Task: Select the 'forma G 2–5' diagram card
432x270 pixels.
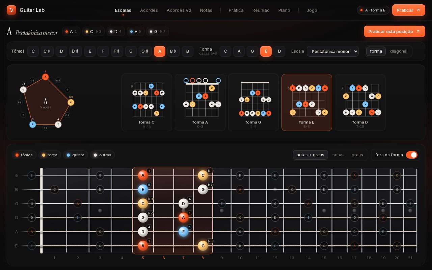Action: (253, 102)
